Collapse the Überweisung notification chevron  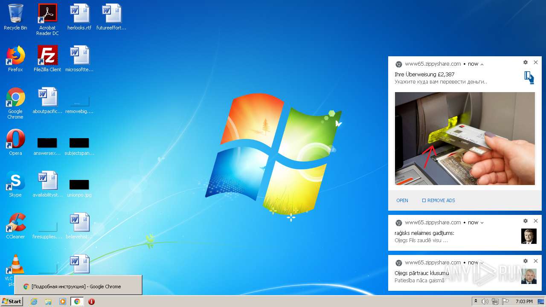coord(482,64)
